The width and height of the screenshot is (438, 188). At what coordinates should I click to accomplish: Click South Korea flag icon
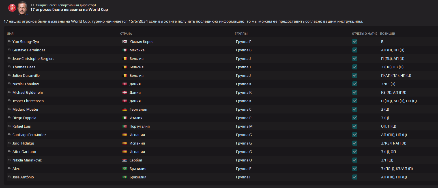pos(125,42)
